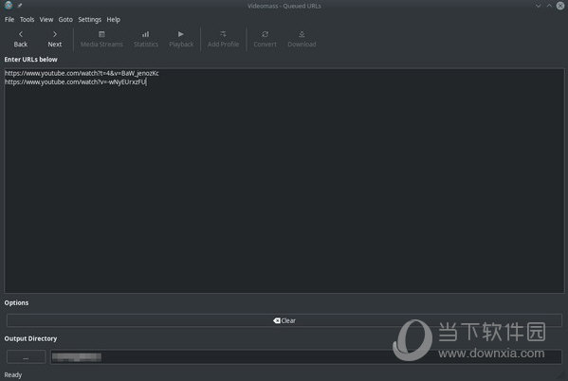568x381 pixels.
Task: Click the first YouTube URL line ending BaW_jenozKc
Action: [82, 73]
